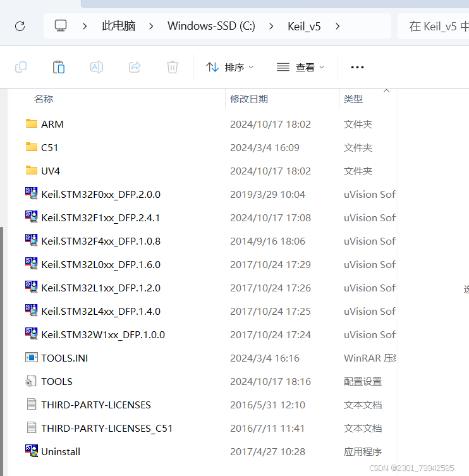Expand chevron after the computer icon
The height and width of the screenshot is (476, 469).
pos(85,27)
